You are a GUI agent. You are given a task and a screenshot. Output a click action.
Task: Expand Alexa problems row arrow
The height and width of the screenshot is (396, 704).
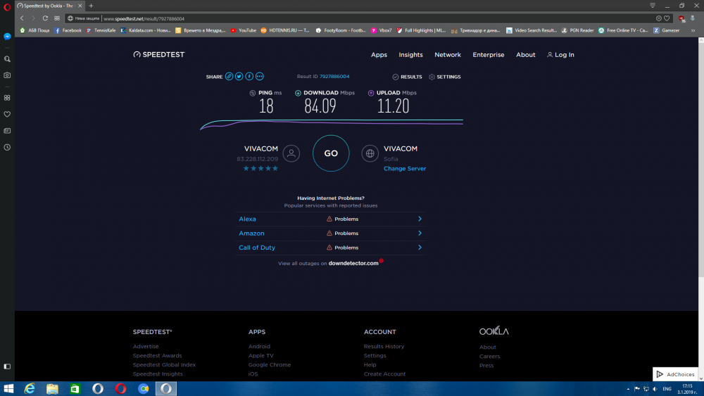tap(420, 219)
